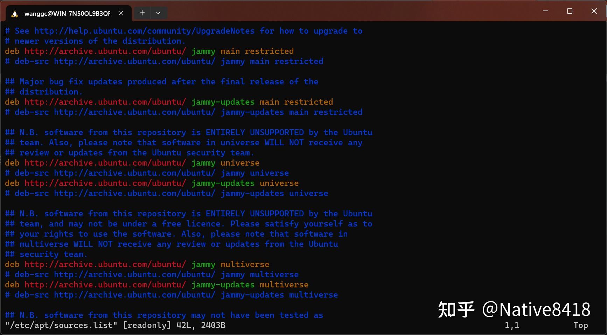Click the X icon on the active tab
Viewport: 607px width, 335px height.
tap(121, 13)
